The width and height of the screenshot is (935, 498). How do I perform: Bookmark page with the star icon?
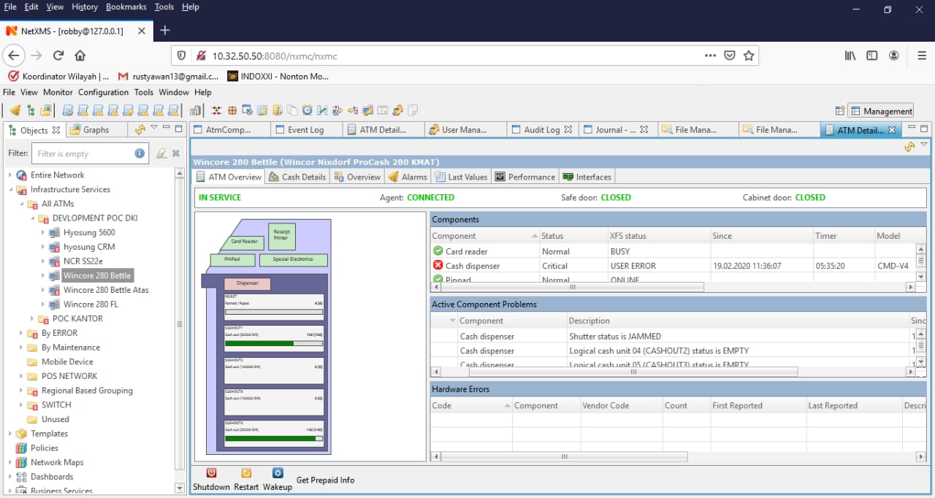click(749, 55)
